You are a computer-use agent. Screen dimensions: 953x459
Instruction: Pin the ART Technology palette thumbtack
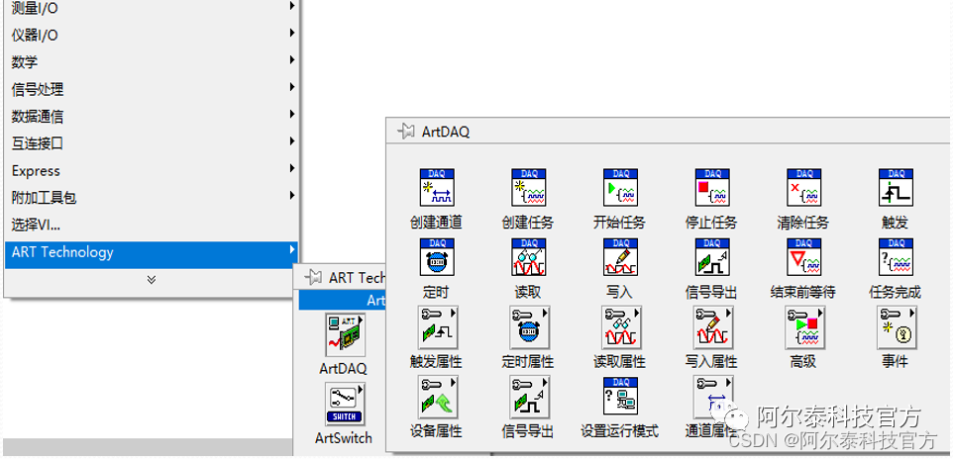coord(313,278)
